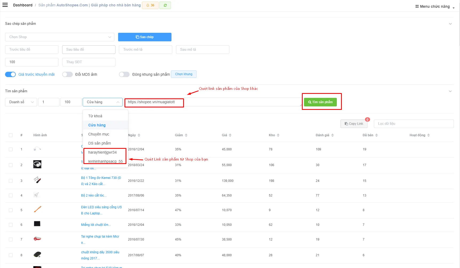Open the Doanh số sort dropdown
This screenshot has height=268, width=460.
(x=21, y=102)
